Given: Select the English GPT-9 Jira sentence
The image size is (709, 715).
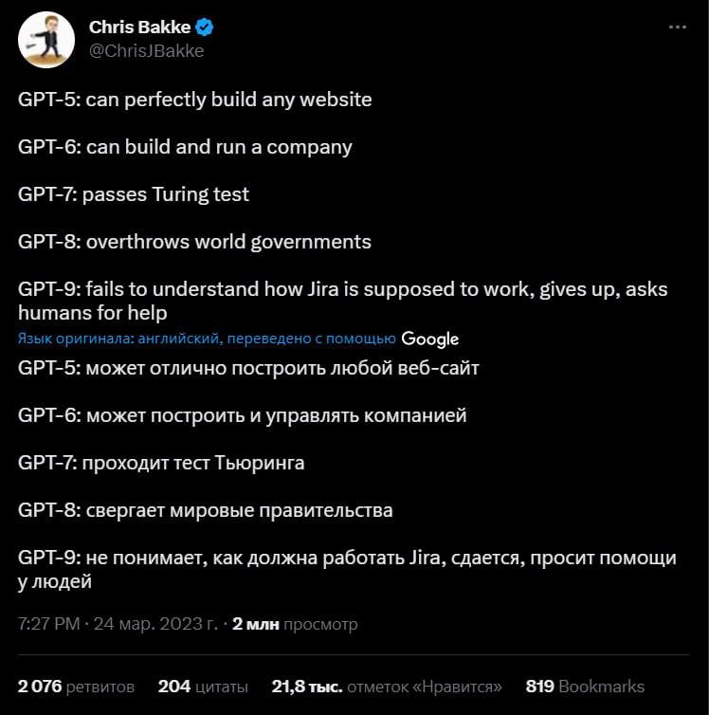Looking at the screenshot, I should click(x=343, y=301).
